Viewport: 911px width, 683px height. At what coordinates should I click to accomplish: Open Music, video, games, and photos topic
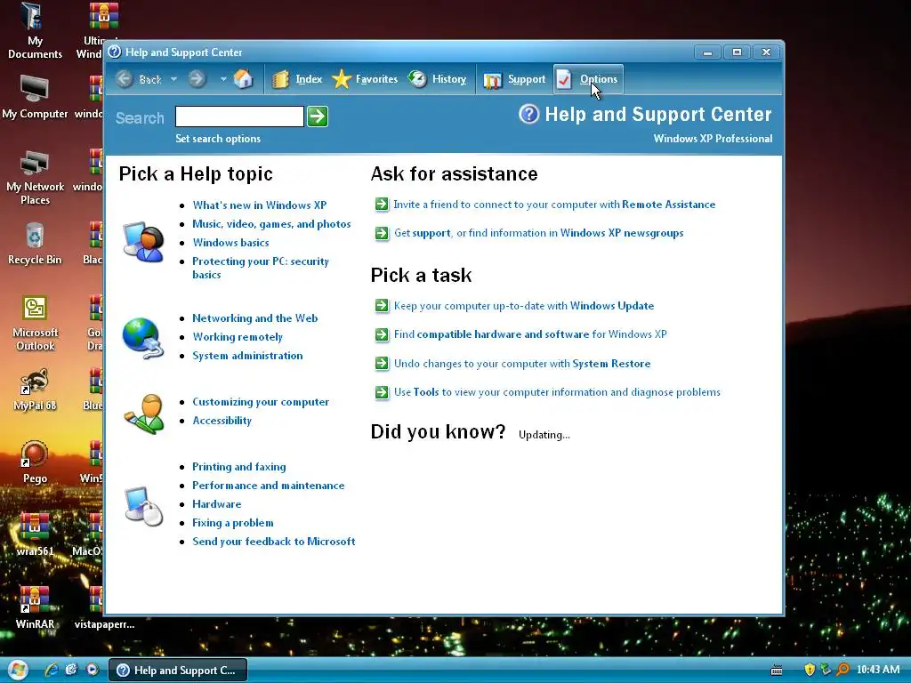click(x=271, y=223)
